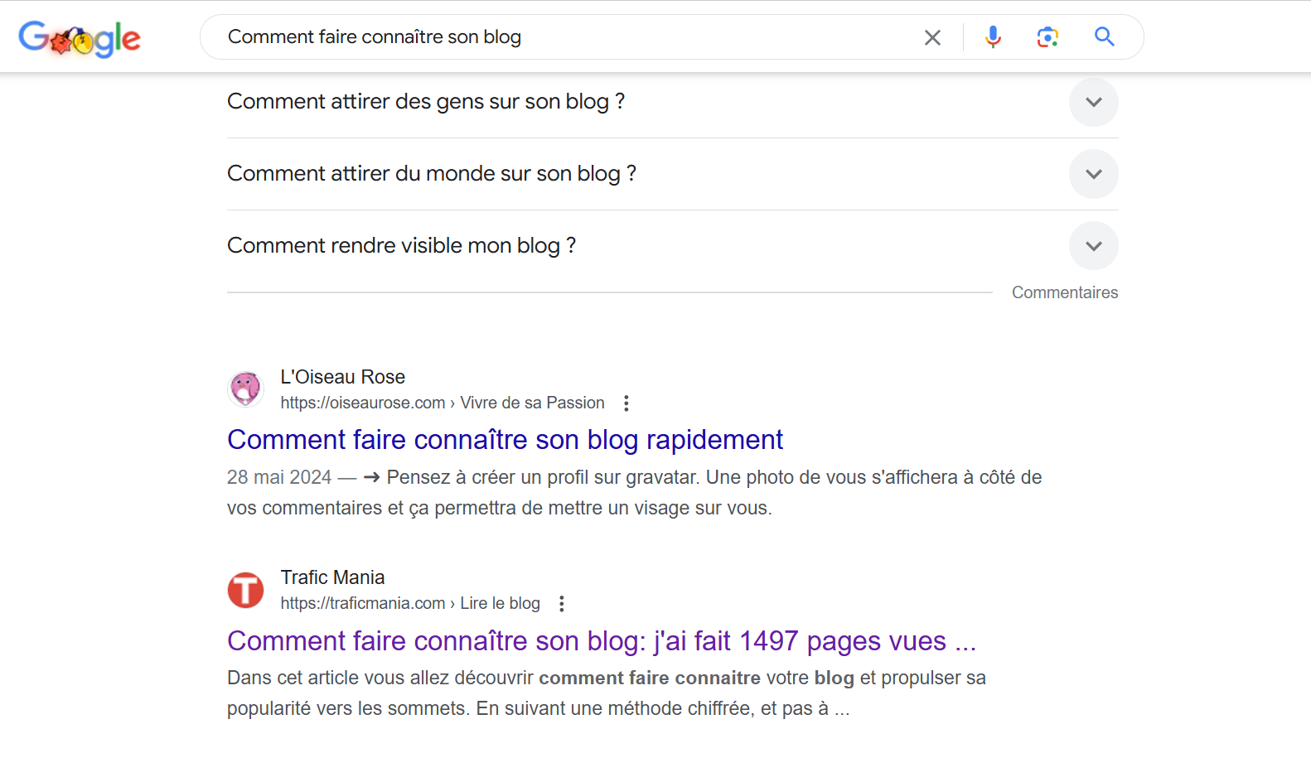1311x758 pixels.
Task: Click the Trafic Mania site name
Action: pos(332,577)
